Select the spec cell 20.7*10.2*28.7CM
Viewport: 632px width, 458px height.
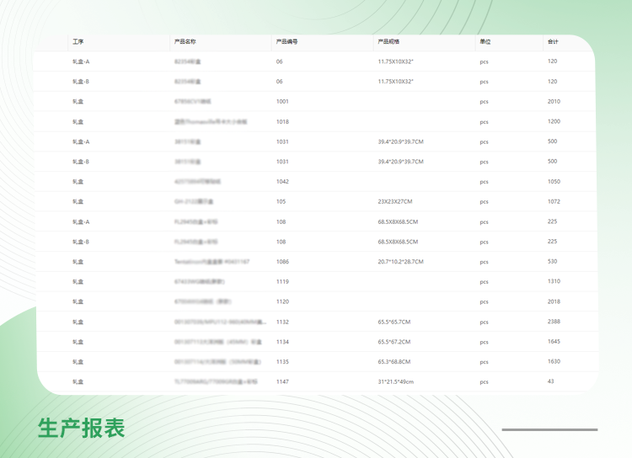pos(400,262)
